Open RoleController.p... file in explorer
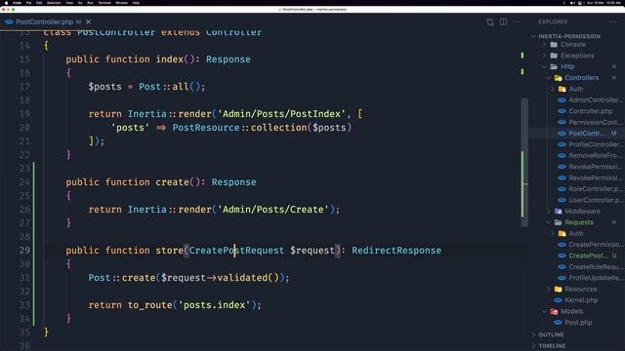This screenshot has height=351, width=625. point(595,189)
